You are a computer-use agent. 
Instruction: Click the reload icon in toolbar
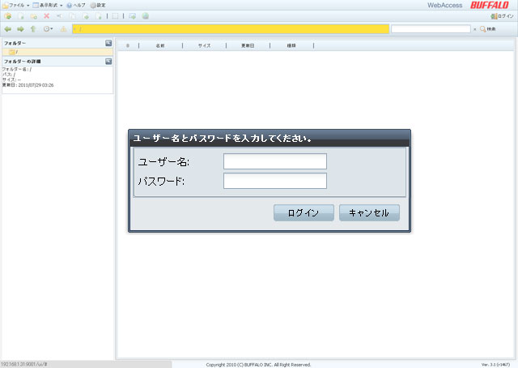pos(132,16)
